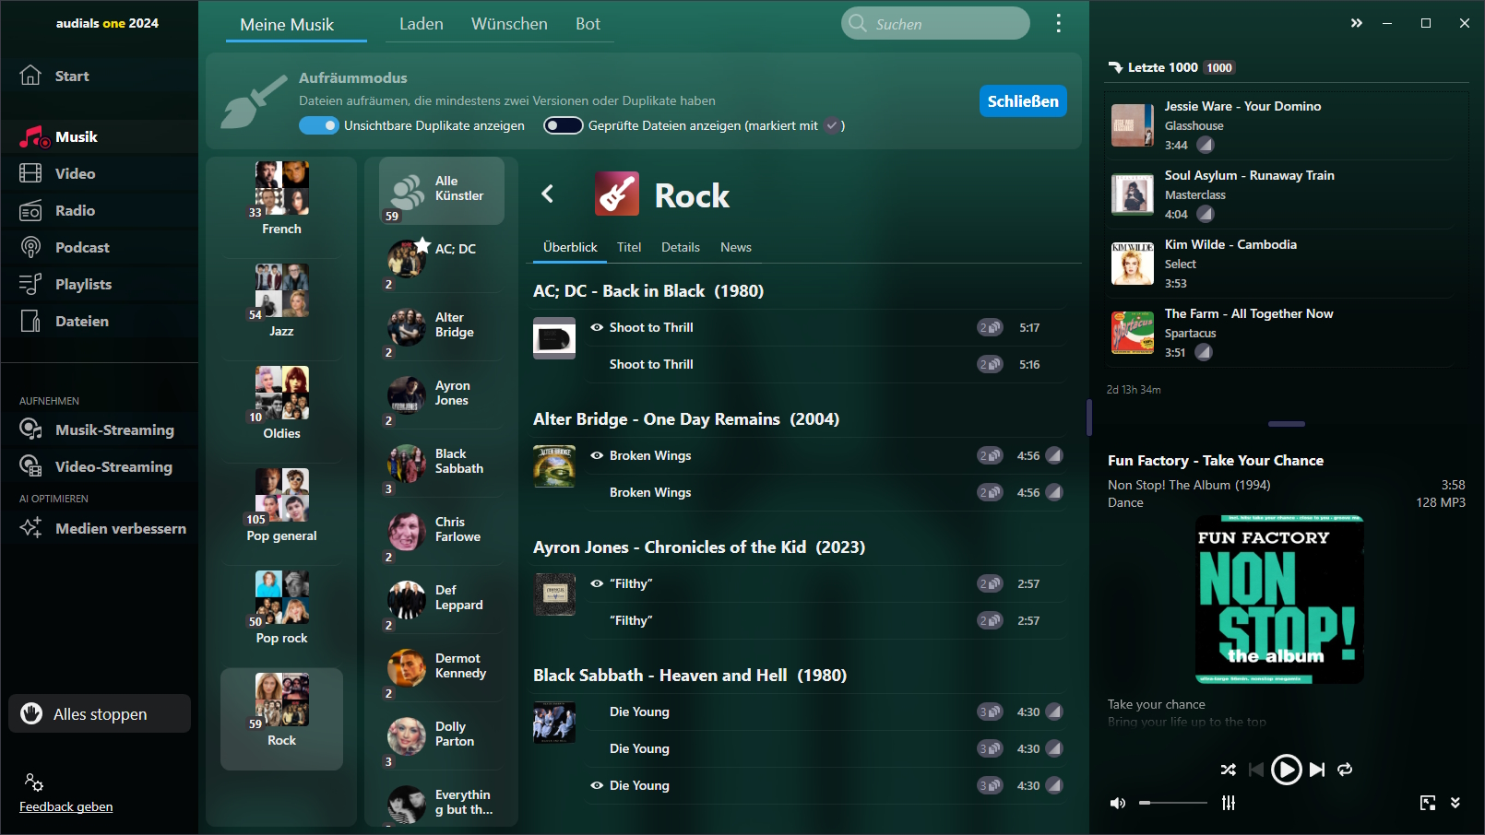Select artist Dolly Parton
The image size is (1485, 835).
click(442, 738)
